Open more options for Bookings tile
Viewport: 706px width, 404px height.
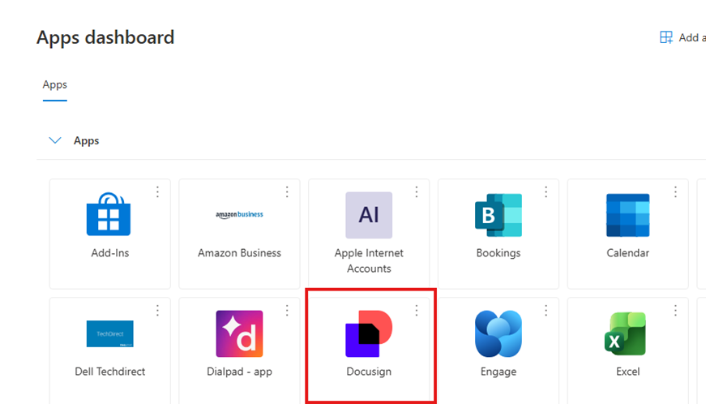coord(546,192)
